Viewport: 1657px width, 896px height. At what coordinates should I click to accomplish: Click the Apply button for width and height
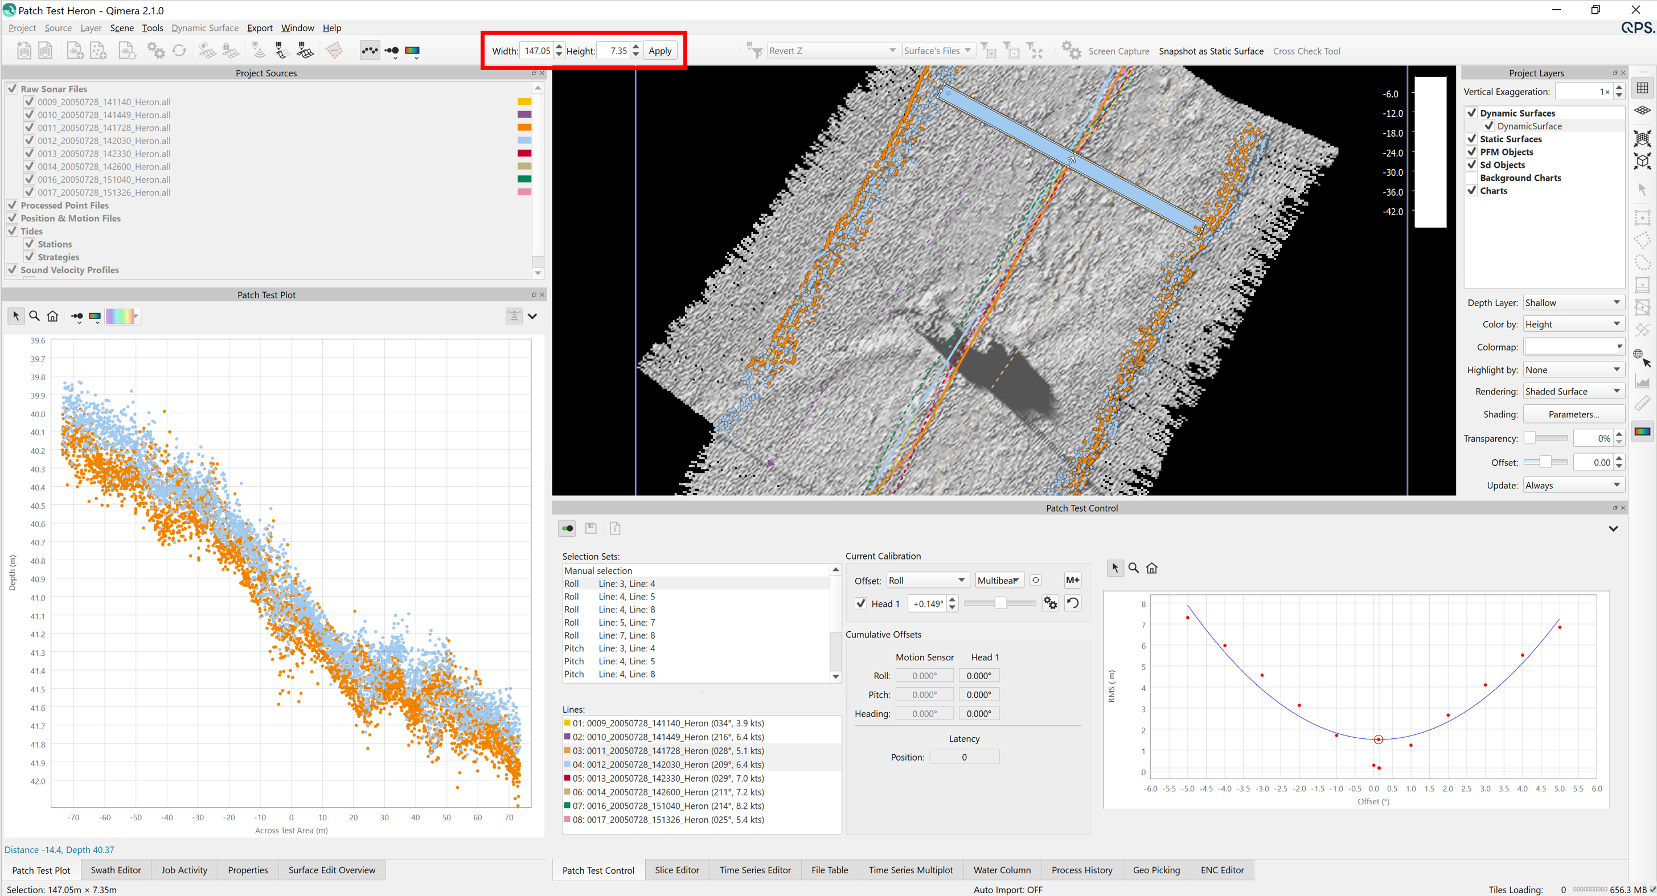(x=659, y=51)
